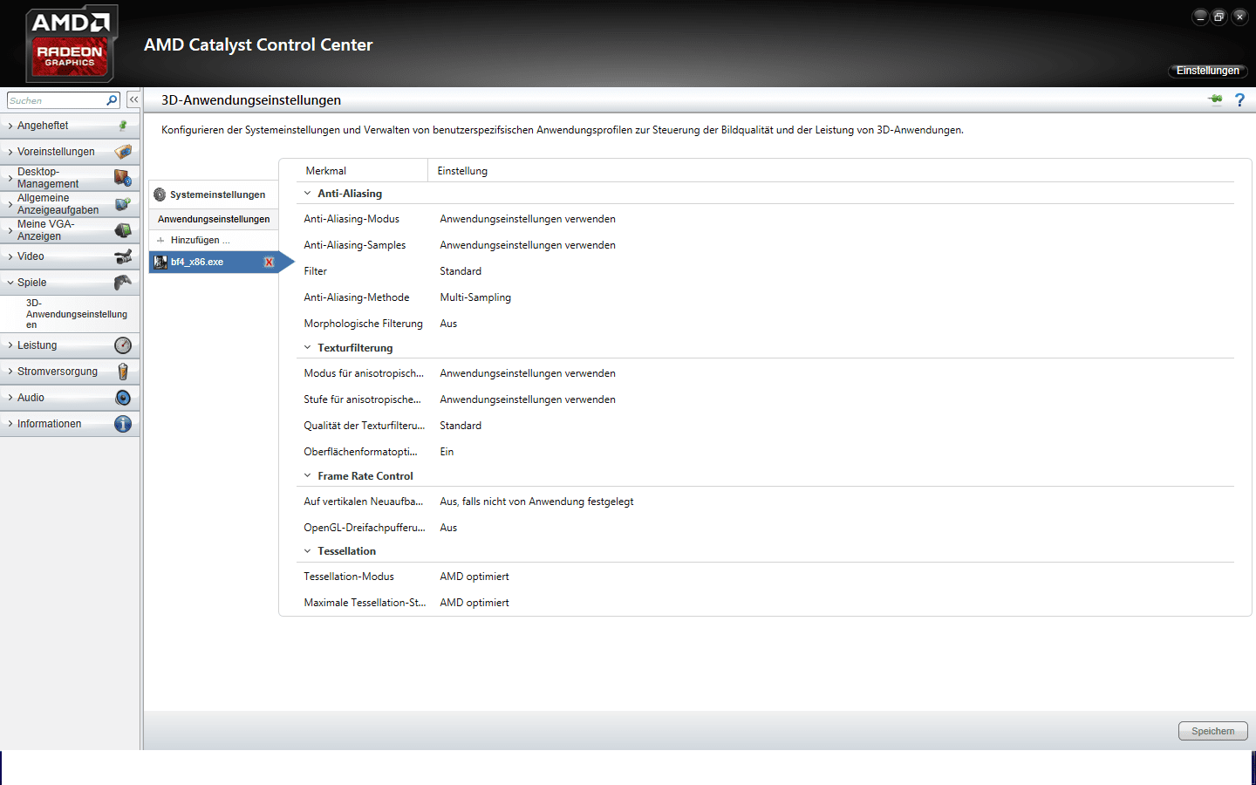Open 3D-Anwendungseinstellungen under Spiele
The image size is (1256, 785).
[x=77, y=314]
